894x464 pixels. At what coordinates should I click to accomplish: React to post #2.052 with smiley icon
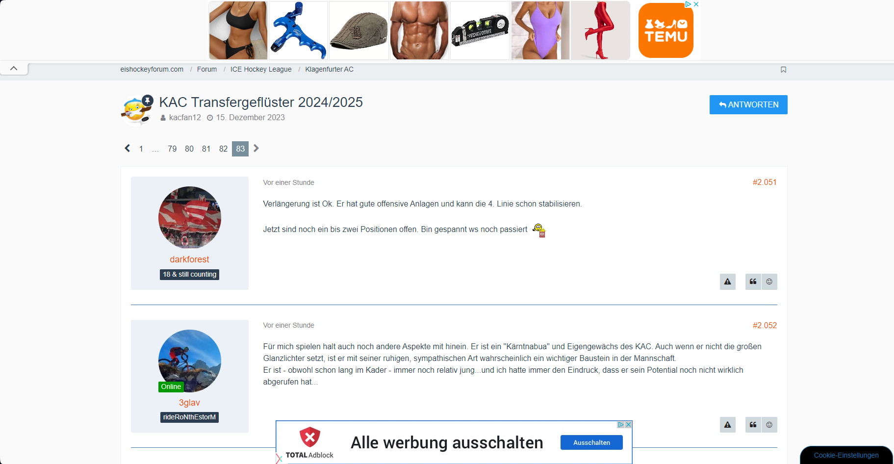(769, 425)
